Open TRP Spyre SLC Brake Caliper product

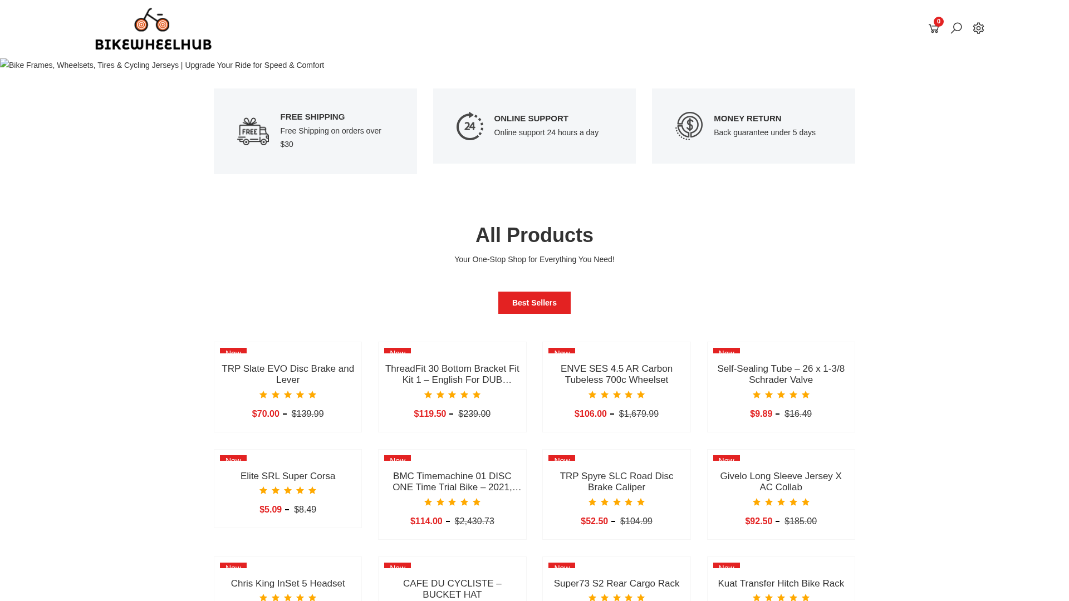click(x=616, y=481)
